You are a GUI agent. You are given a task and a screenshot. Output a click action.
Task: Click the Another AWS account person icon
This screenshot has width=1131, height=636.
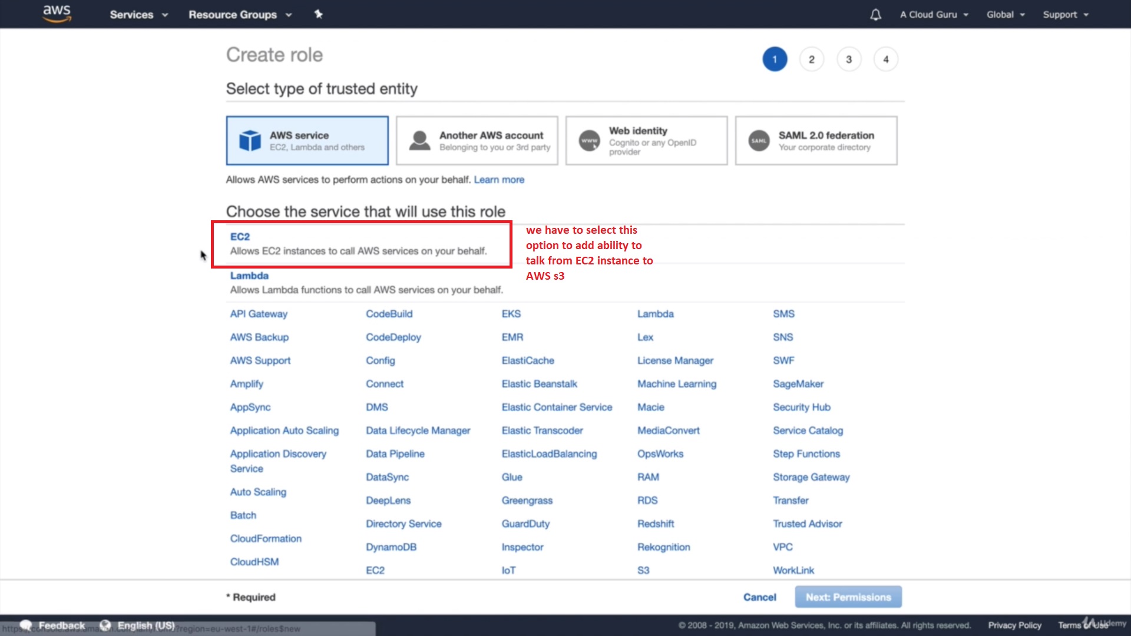[419, 141]
